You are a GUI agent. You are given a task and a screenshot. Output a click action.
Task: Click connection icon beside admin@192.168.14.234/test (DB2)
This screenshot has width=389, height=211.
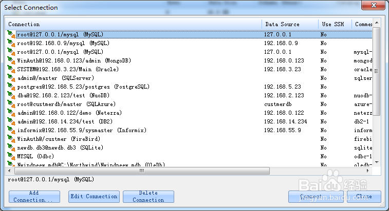click(x=11, y=121)
